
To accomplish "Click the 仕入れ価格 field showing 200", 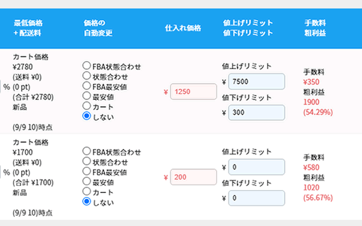I will pyautogui.click(x=193, y=177).
